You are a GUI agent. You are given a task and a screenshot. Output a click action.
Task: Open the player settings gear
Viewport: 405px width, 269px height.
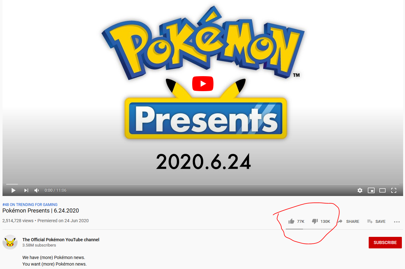360,190
